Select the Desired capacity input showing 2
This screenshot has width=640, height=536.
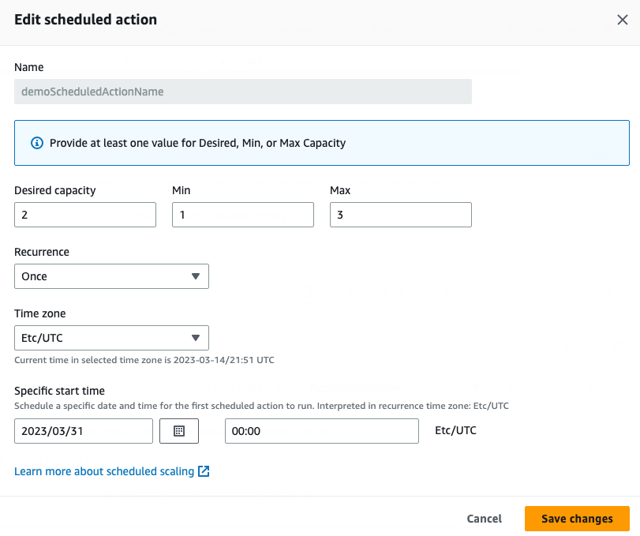[x=84, y=214]
